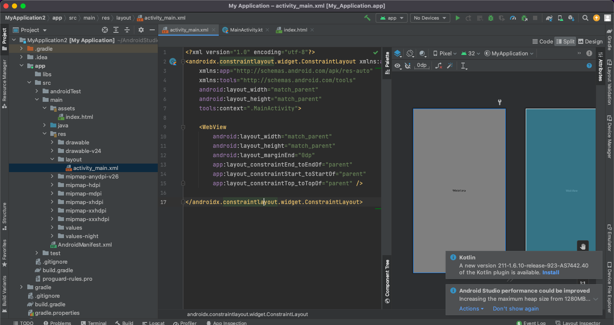The image size is (614, 325).
Task: Click Don't show again link
Action: pos(516,308)
